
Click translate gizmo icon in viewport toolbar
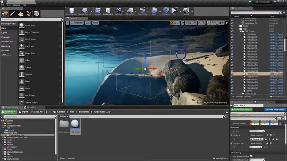tap(171, 23)
